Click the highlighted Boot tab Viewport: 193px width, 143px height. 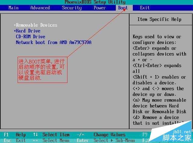pos(123,8)
